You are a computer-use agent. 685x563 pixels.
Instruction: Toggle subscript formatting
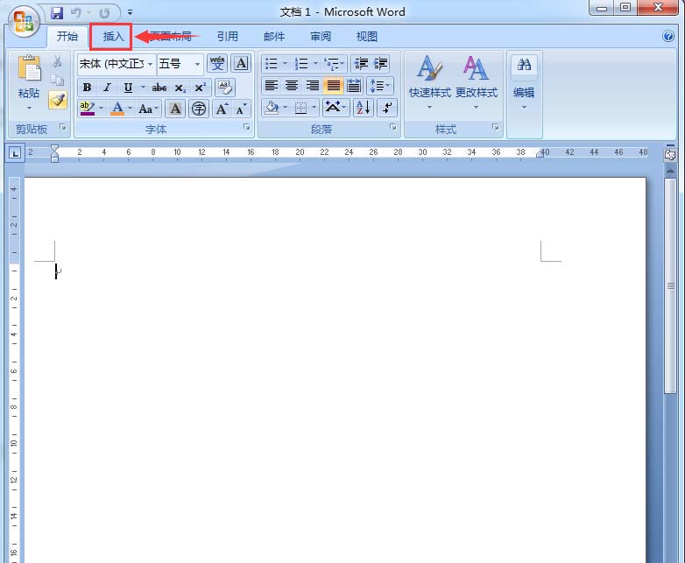pyautogui.click(x=180, y=88)
